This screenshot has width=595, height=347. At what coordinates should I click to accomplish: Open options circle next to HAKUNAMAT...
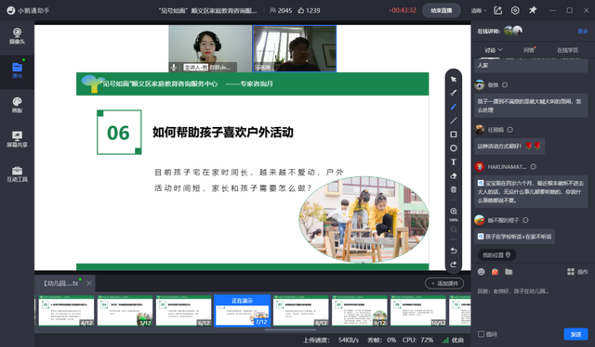click(x=533, y=167)
